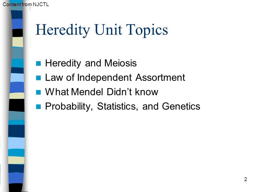Click the Content from NJCTL label

point(26,5)
